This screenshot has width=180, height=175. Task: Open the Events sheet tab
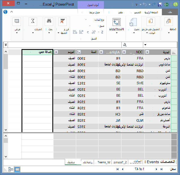tap(153, 162)
